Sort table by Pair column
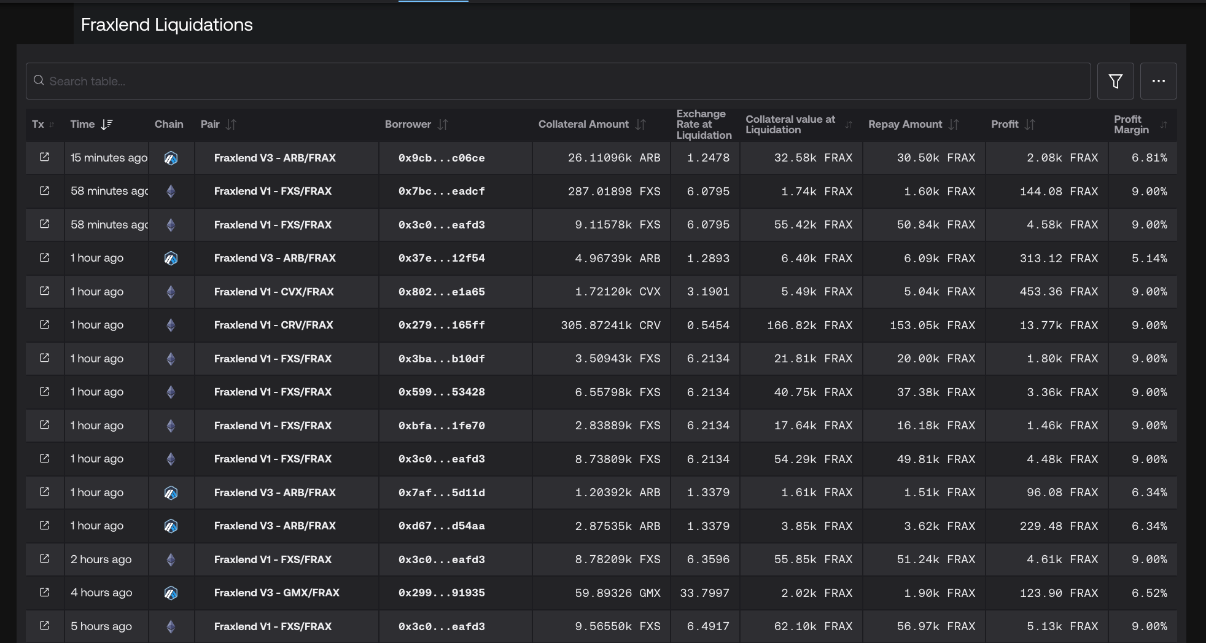This screenshot has width=1206, height=643. [231, 125]
